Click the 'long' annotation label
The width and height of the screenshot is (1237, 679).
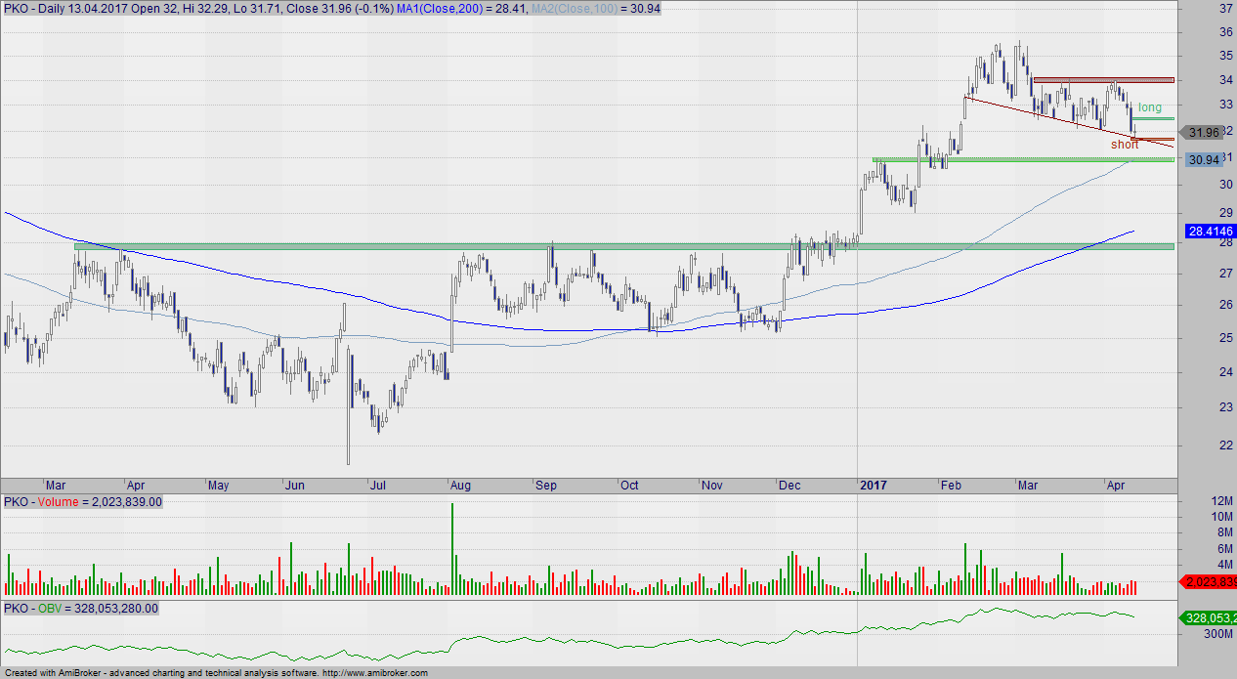pos(1150,107)
